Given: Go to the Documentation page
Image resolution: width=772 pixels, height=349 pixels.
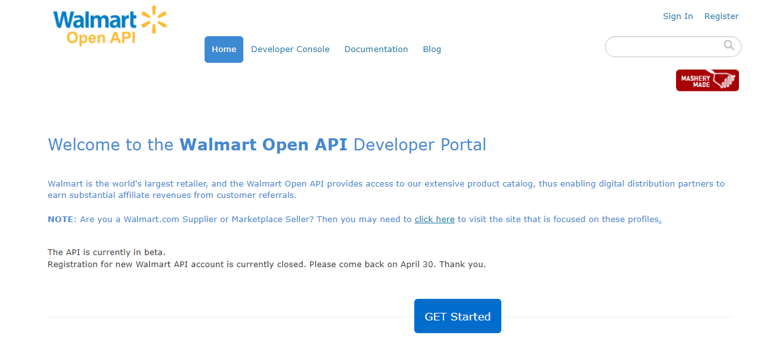Looking at the screenshot, I should click(376, 49).
